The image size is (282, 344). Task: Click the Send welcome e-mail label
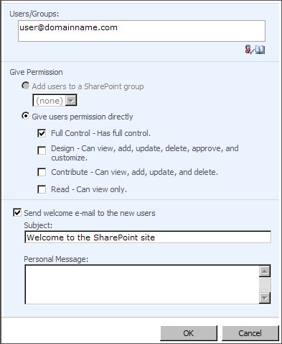(x=90, y=213)
